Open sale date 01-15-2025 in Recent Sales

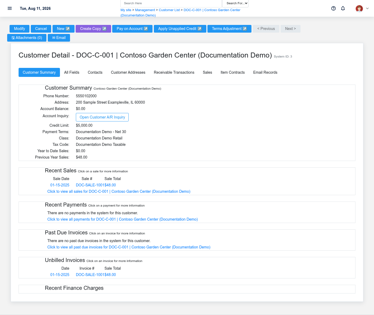[x=60, y=185]
